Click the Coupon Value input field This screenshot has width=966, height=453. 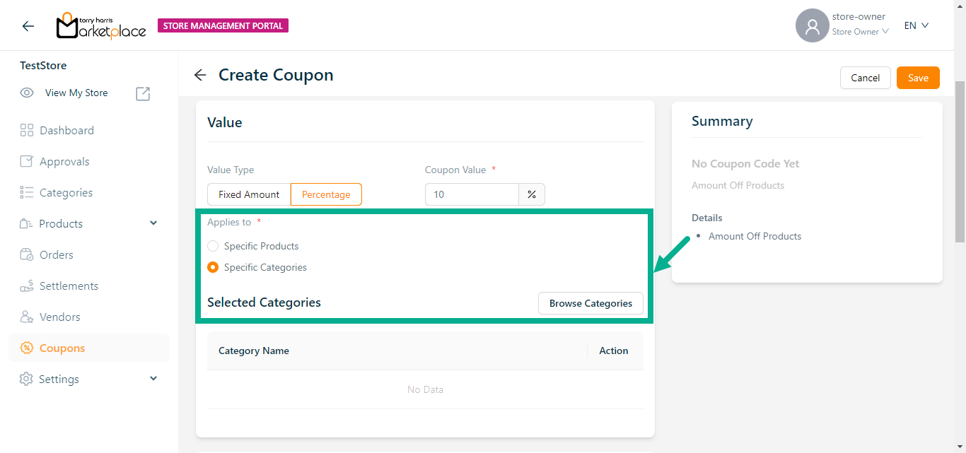(x=472, y=194)
